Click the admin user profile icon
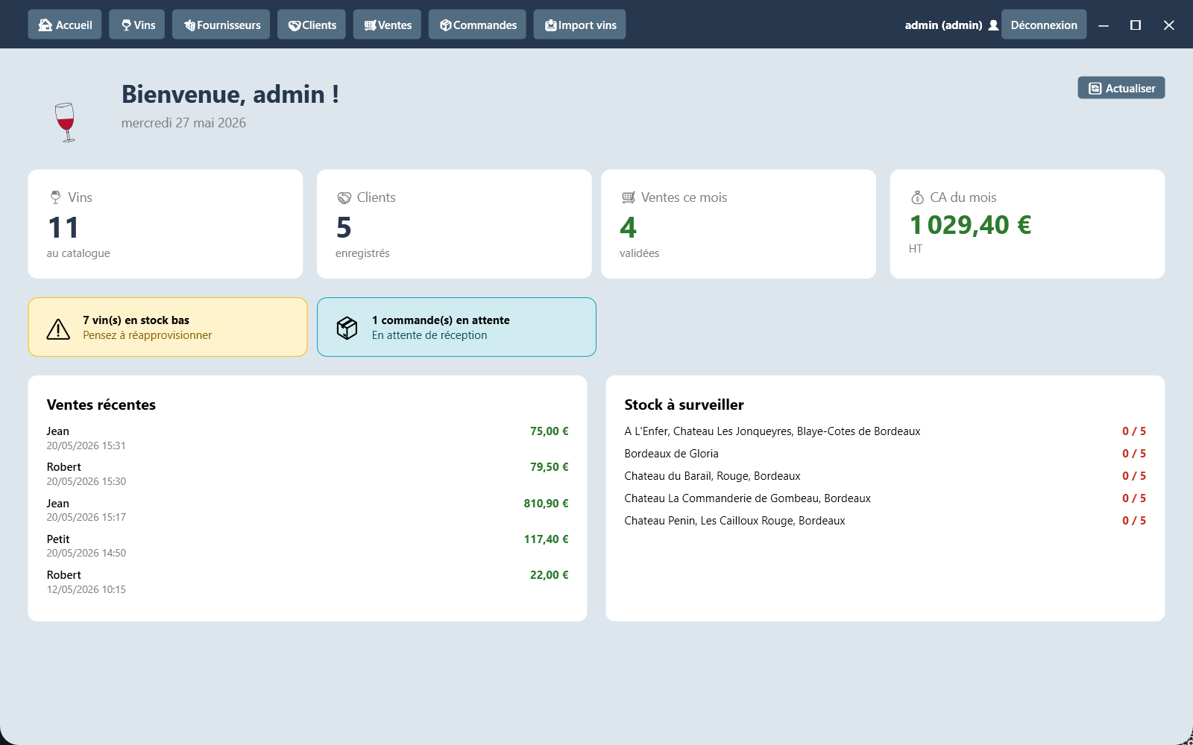This screenshot has width=1193, height=745. pos(993,25)
